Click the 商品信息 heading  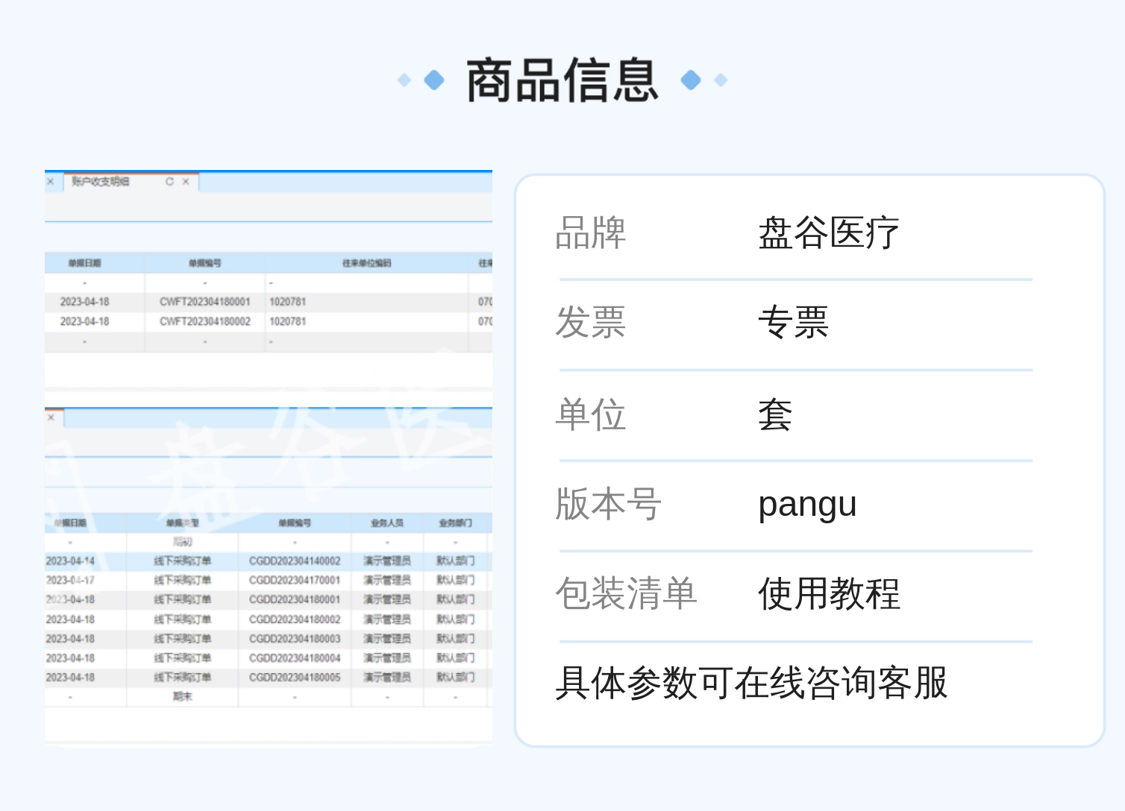(562, 80)
